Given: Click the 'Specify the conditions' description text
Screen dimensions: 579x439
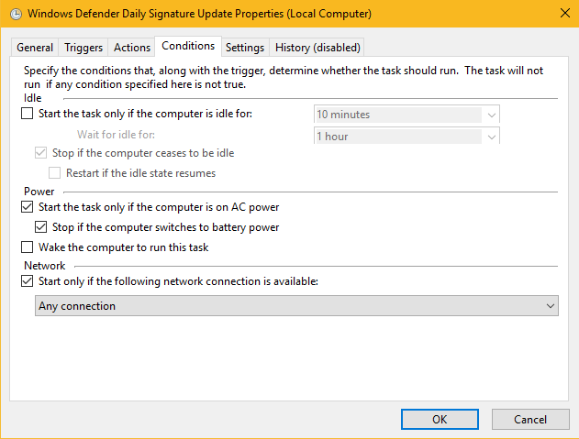Looking at the screenshot, I should 284,78.
